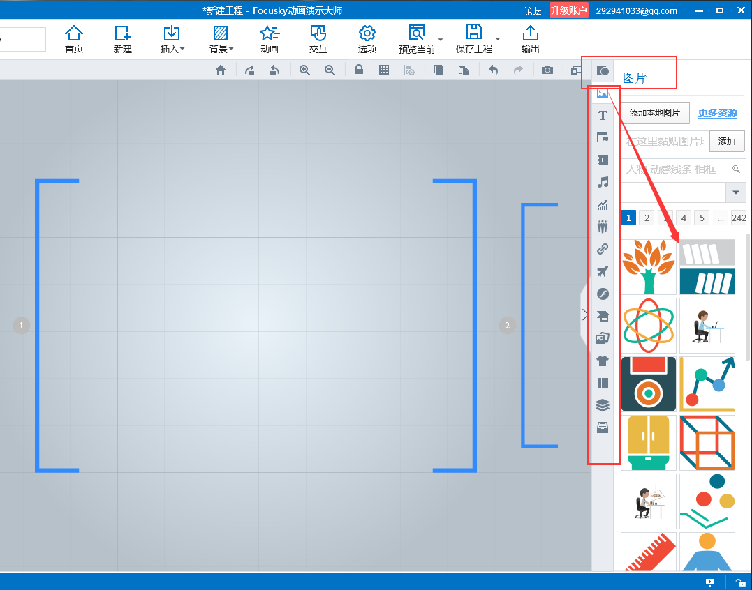Open the 交互 interaction settings
The width and height of the screenshot is (752, 590).
click(x=318, y=39)
